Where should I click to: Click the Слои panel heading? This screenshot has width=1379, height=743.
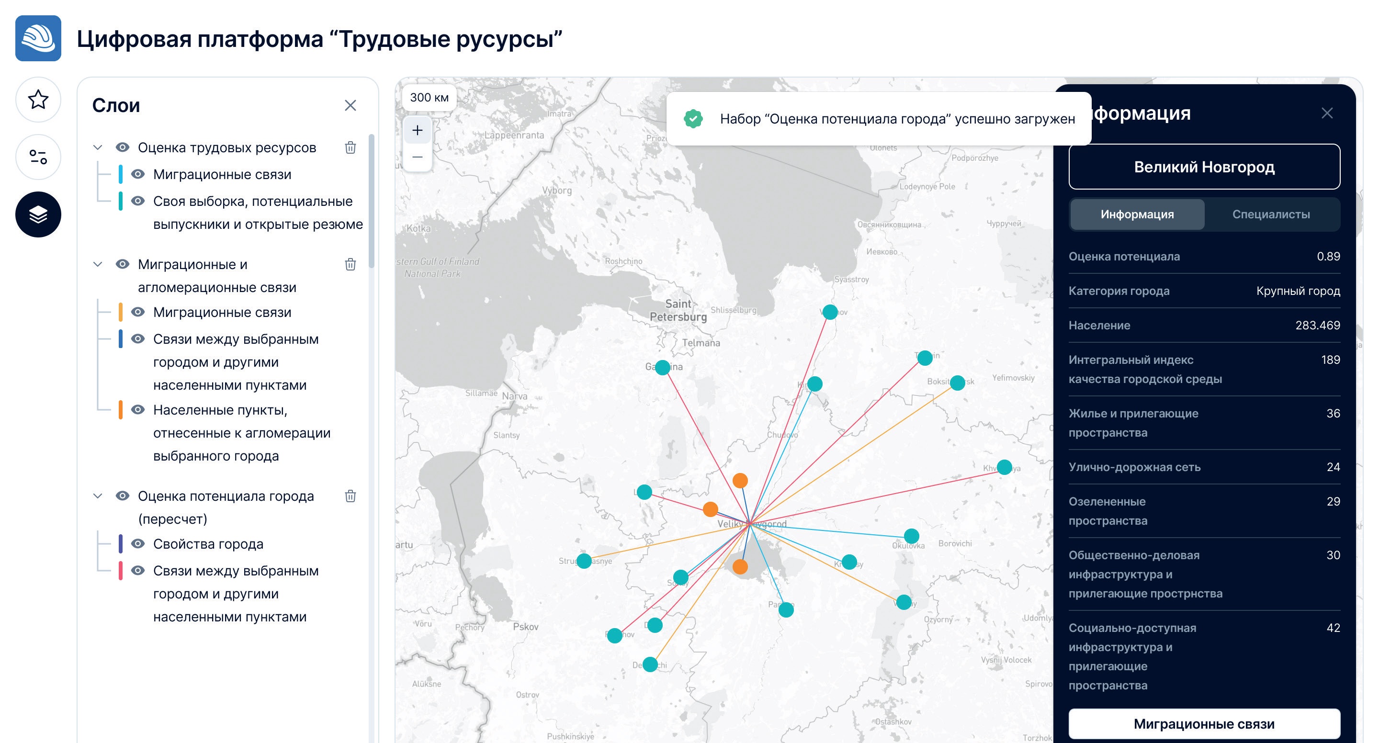coord(115,105)
